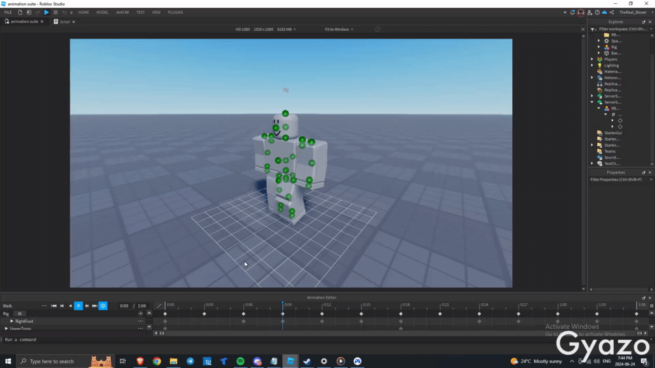Image resolution: width=655 pixels, height=368 pixels.
Task: Step to next keyframe in Animation Editor
Action: [x=87, y=306]
